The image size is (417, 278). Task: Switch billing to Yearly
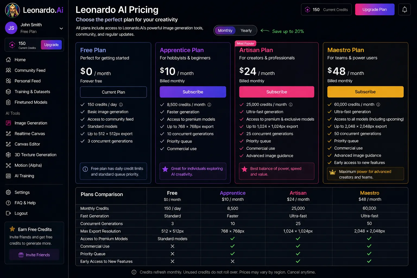point(246,30)
